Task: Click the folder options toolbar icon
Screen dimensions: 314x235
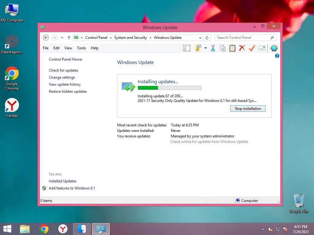Action: coord(198,48)
